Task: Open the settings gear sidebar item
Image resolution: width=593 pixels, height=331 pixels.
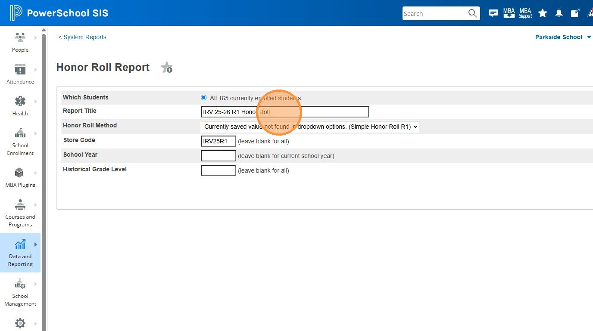Action: click(20, 323)
